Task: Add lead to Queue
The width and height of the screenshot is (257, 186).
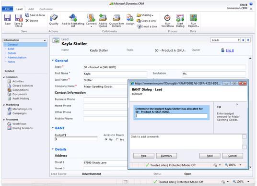Action: [103, 21]
